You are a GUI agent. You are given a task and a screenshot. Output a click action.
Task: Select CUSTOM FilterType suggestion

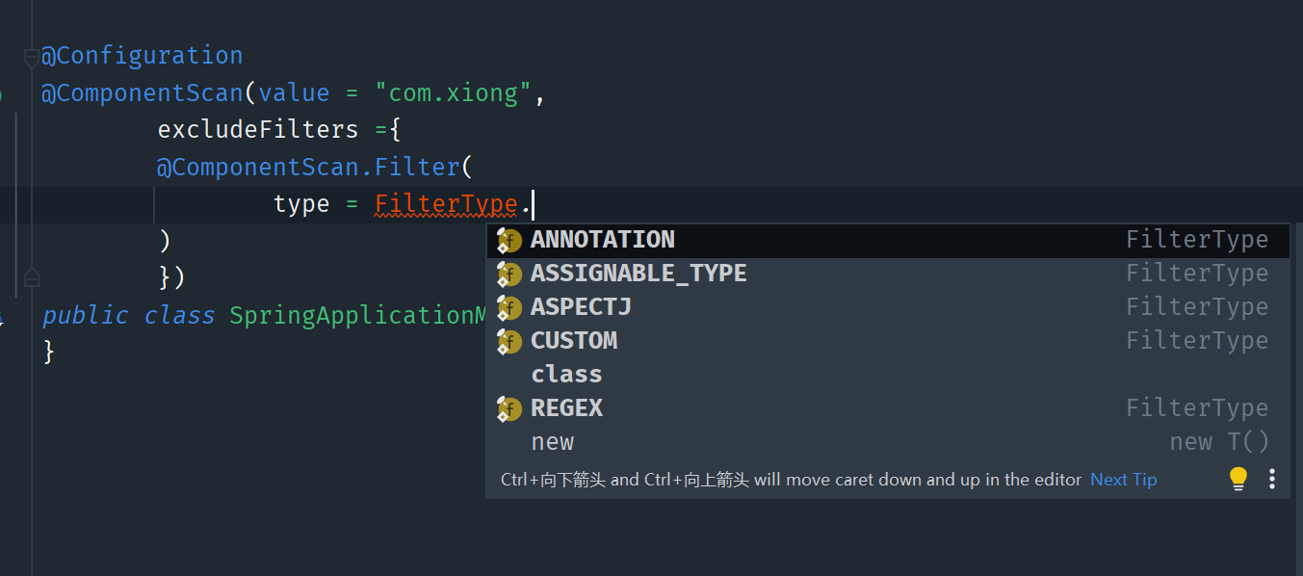coord(887,341)
